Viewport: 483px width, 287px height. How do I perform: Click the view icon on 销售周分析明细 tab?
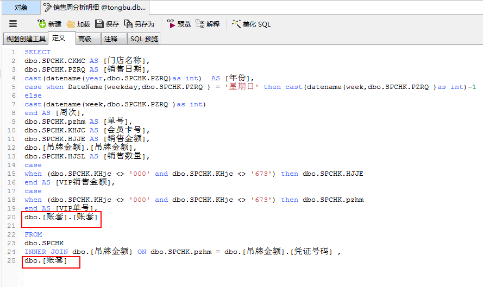pos(47,8)
